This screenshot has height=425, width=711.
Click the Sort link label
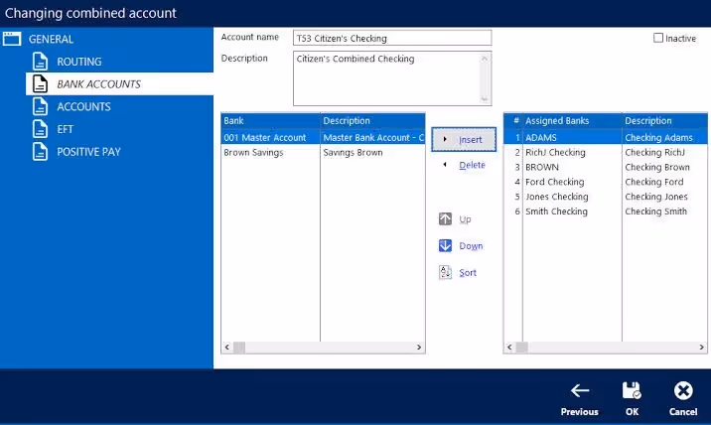[x=468, y=273]
